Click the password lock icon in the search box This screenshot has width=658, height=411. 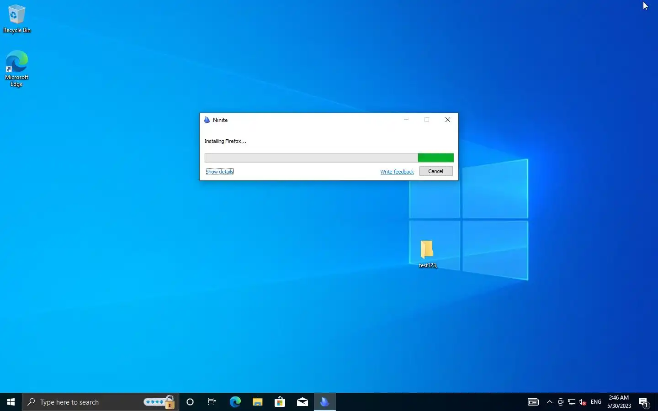[159, 402]
